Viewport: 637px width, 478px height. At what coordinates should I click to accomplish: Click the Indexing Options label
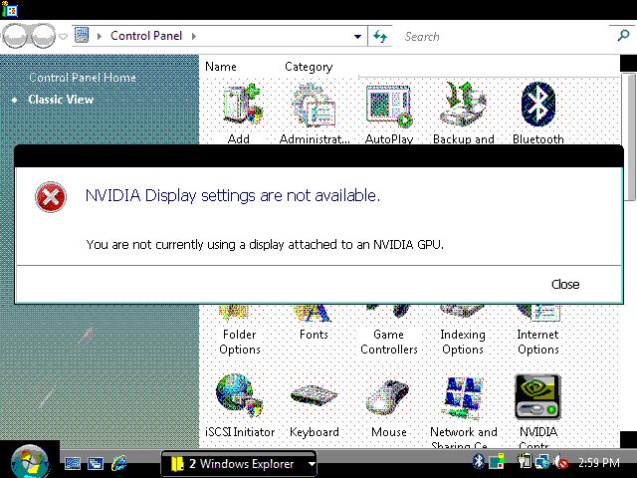tap(463, 342)
